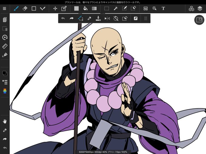The width and height of the screenshot is (206, 154).
Task: Open the pages document icon in sidebar
Action: pyautogui.click(x=5, y=20)
